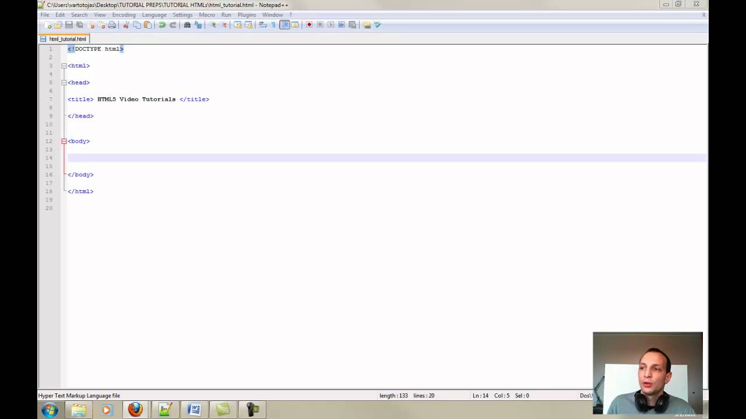Open the Settings menu
The height and width of the screenshot is (419, 746).
(x=182, y=15)
